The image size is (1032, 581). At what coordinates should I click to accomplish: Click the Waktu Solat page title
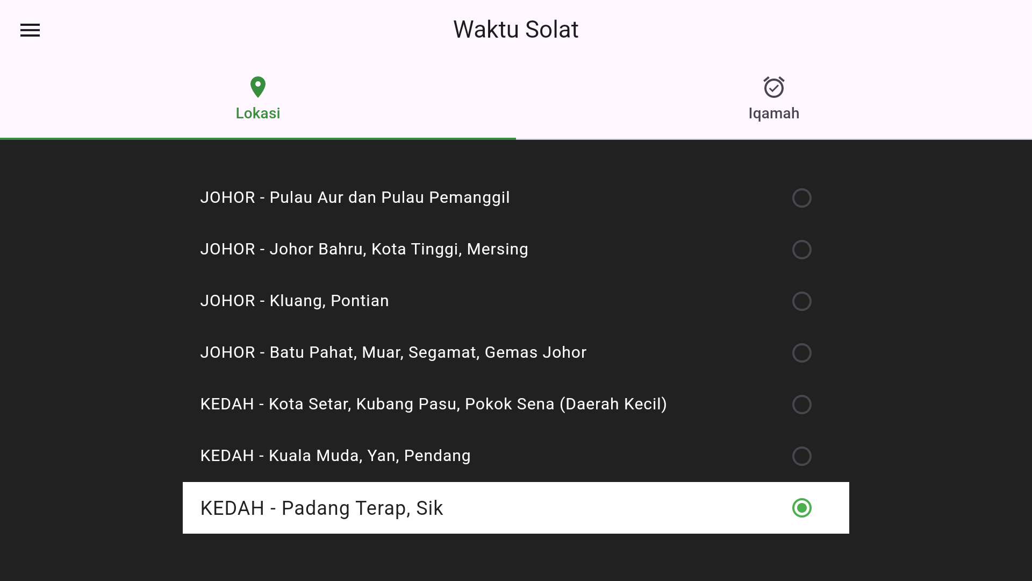pyautogui.click(x=516, y=30)
